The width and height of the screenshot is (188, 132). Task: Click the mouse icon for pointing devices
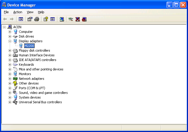click(15, 69)
